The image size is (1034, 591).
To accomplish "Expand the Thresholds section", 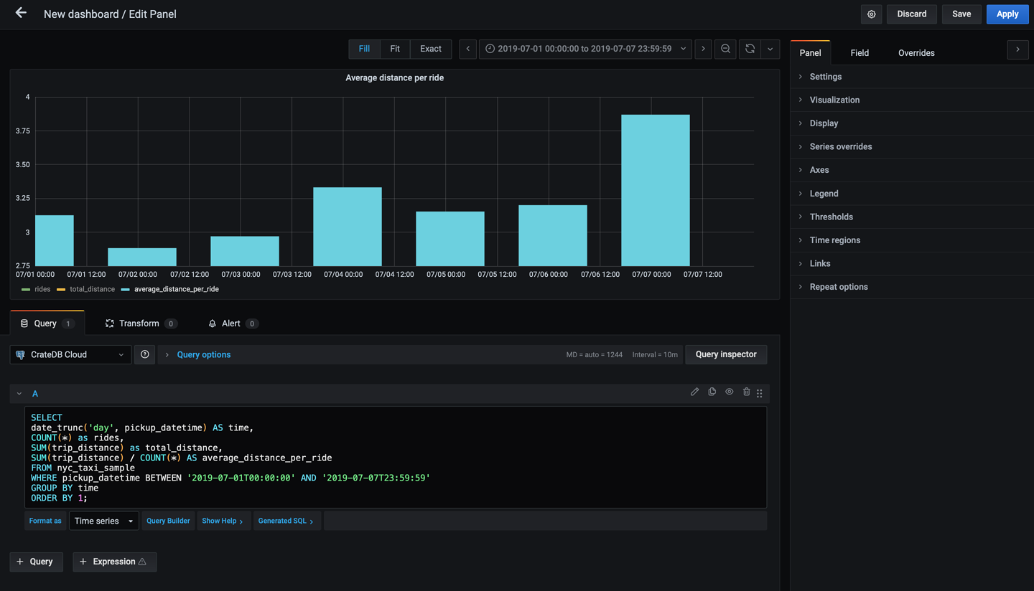I will click(912, 217).
